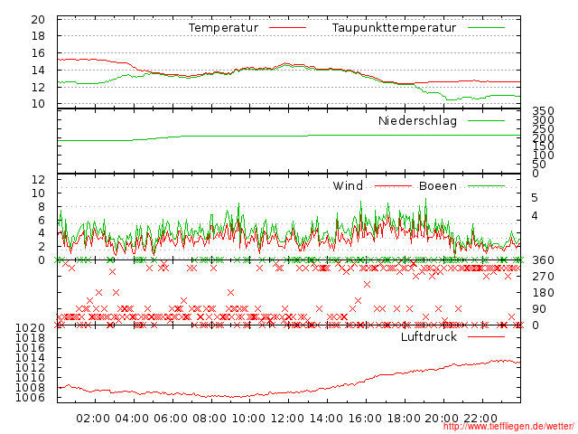Click the wind direction axis value 180

click(x=543, y=293)
